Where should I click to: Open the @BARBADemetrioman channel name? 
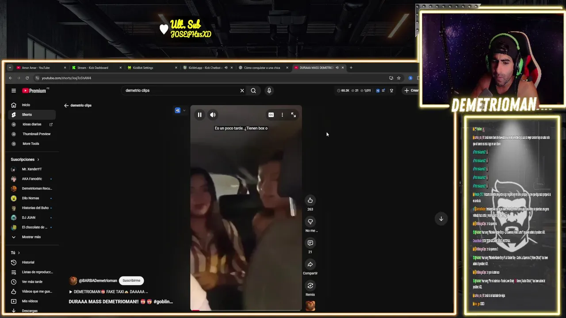click(98, 280)
